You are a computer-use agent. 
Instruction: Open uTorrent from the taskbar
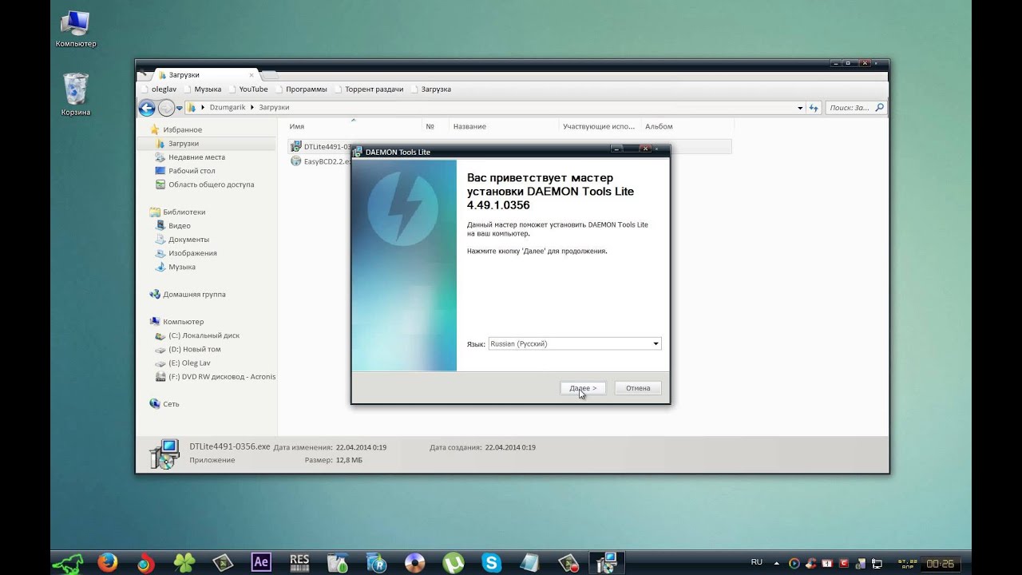453,562
